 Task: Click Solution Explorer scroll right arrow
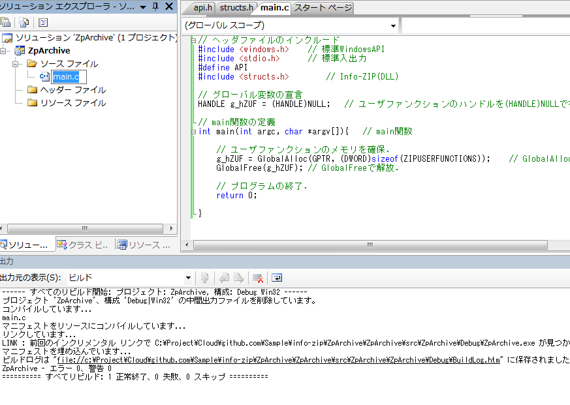171,228
